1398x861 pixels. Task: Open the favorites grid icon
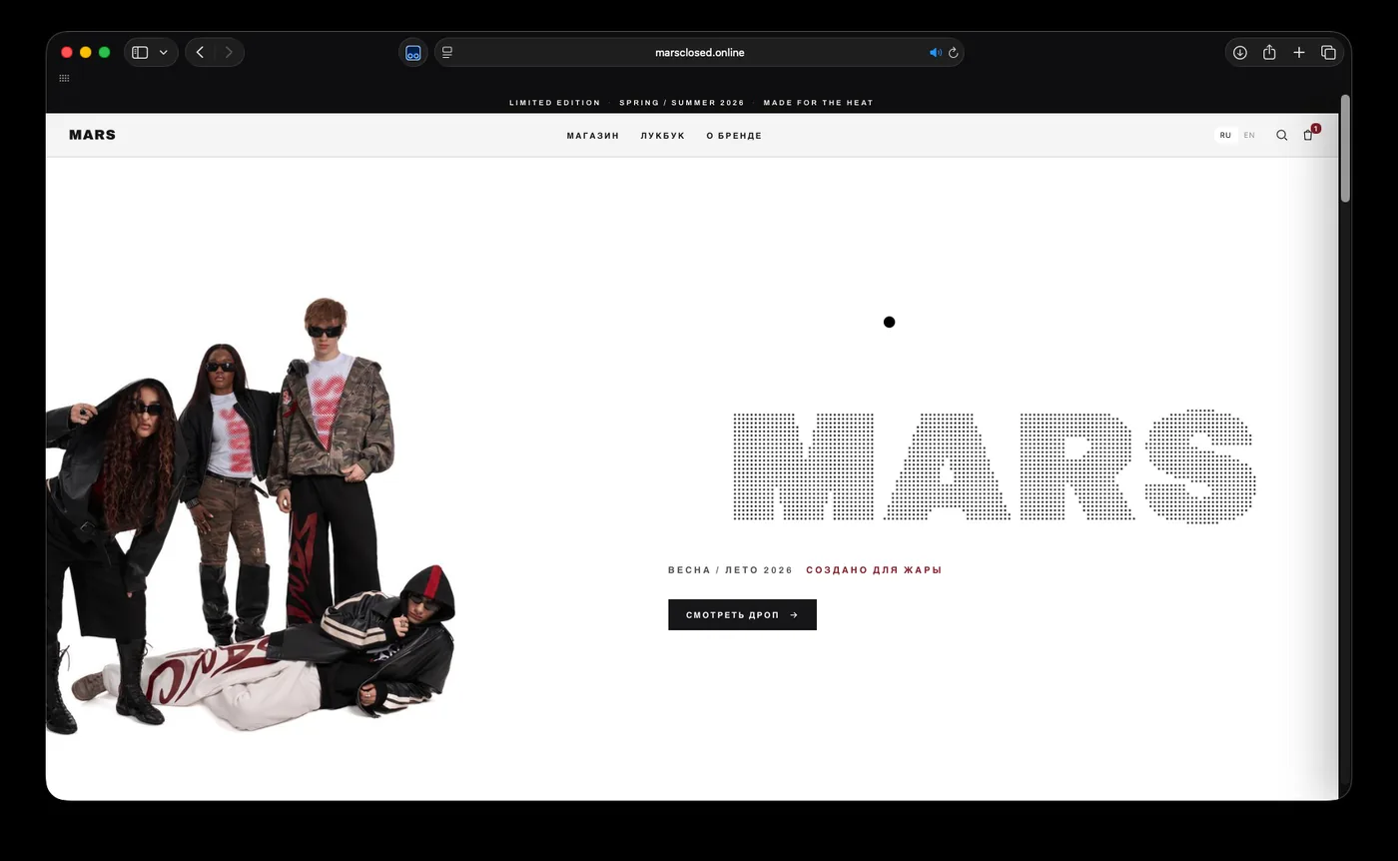tap(64, 78)
